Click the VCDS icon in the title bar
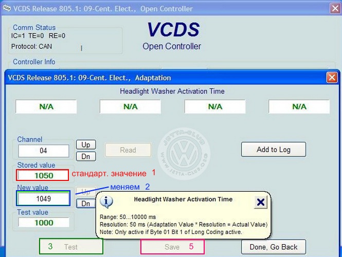Viewport: 342px width, 257px height. pos(7,8)
